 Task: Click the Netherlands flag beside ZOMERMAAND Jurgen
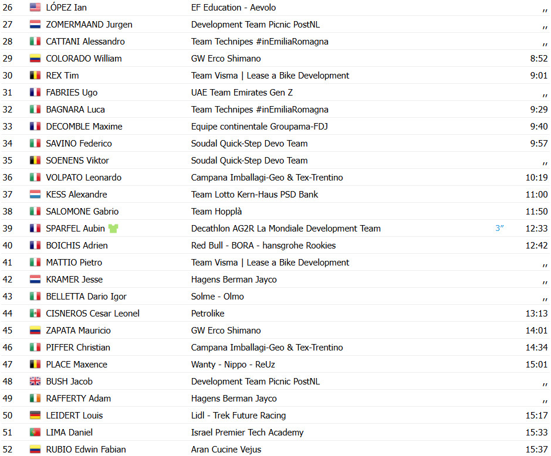tap(35, 24)
